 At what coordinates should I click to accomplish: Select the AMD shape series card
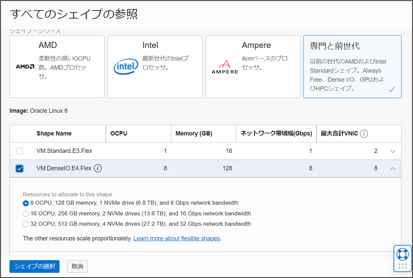tap(57, 67)
